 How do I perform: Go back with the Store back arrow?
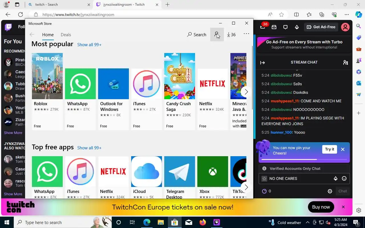32,34
